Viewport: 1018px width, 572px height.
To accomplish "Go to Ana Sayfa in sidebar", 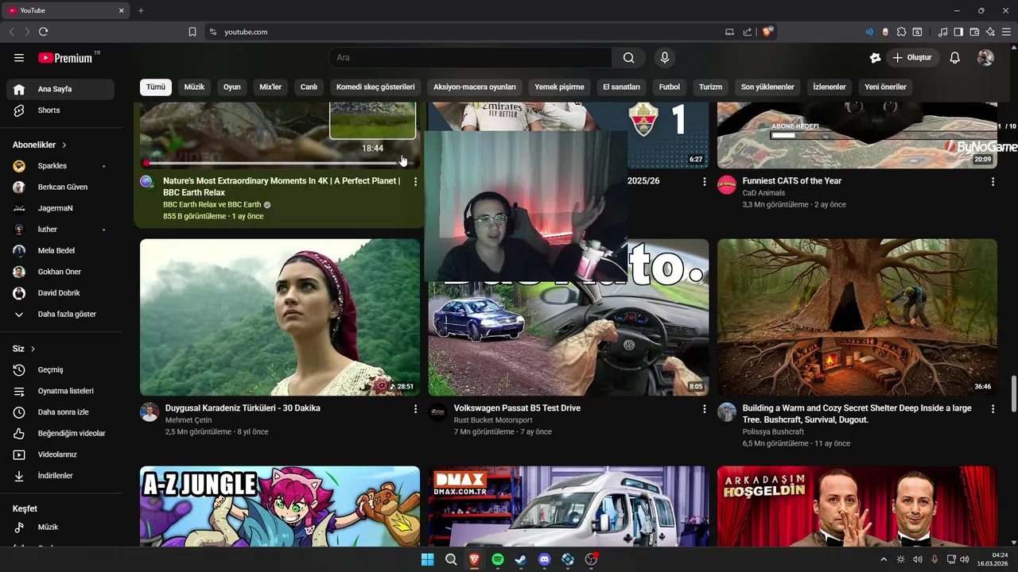I will pyautogui.click(x=60, y=89).
